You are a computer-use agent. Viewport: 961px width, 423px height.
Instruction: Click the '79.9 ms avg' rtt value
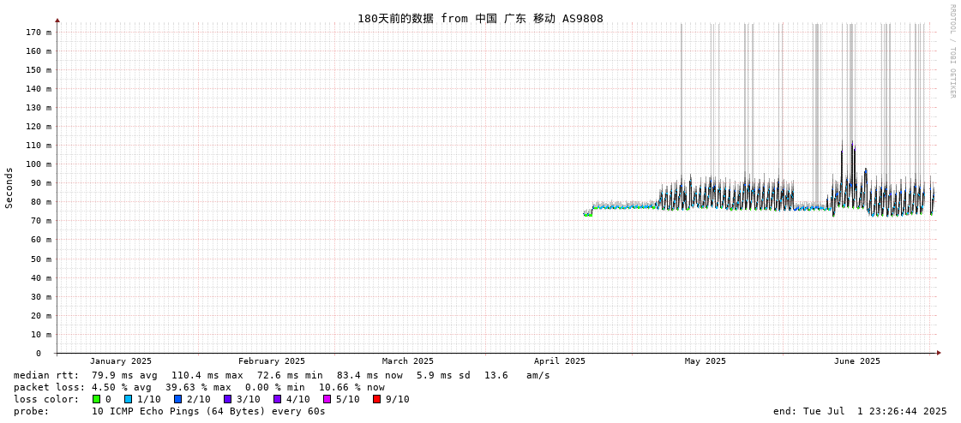click(124, 375)
